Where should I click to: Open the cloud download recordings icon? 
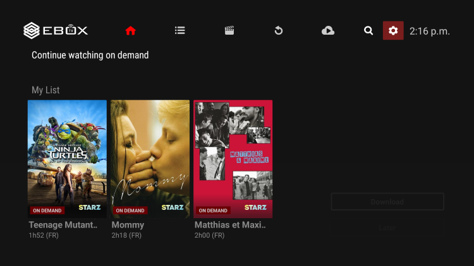coord(328,30)
